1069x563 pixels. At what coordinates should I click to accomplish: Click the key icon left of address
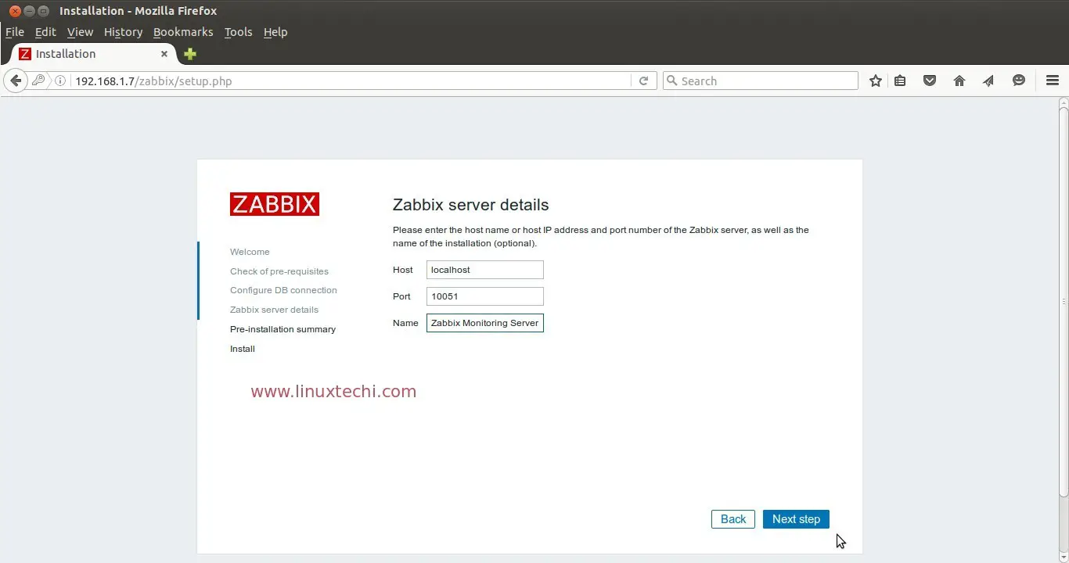point(38,81)
